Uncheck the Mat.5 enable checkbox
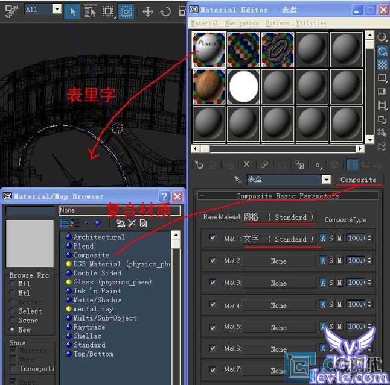Image resolution: width=390 pixels, height=385 pixels. click(x=213, y=327)
